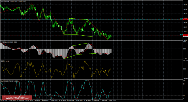
Task: Click the 11 Jan 16:00 time axis label
Action: tap(54, 101)
